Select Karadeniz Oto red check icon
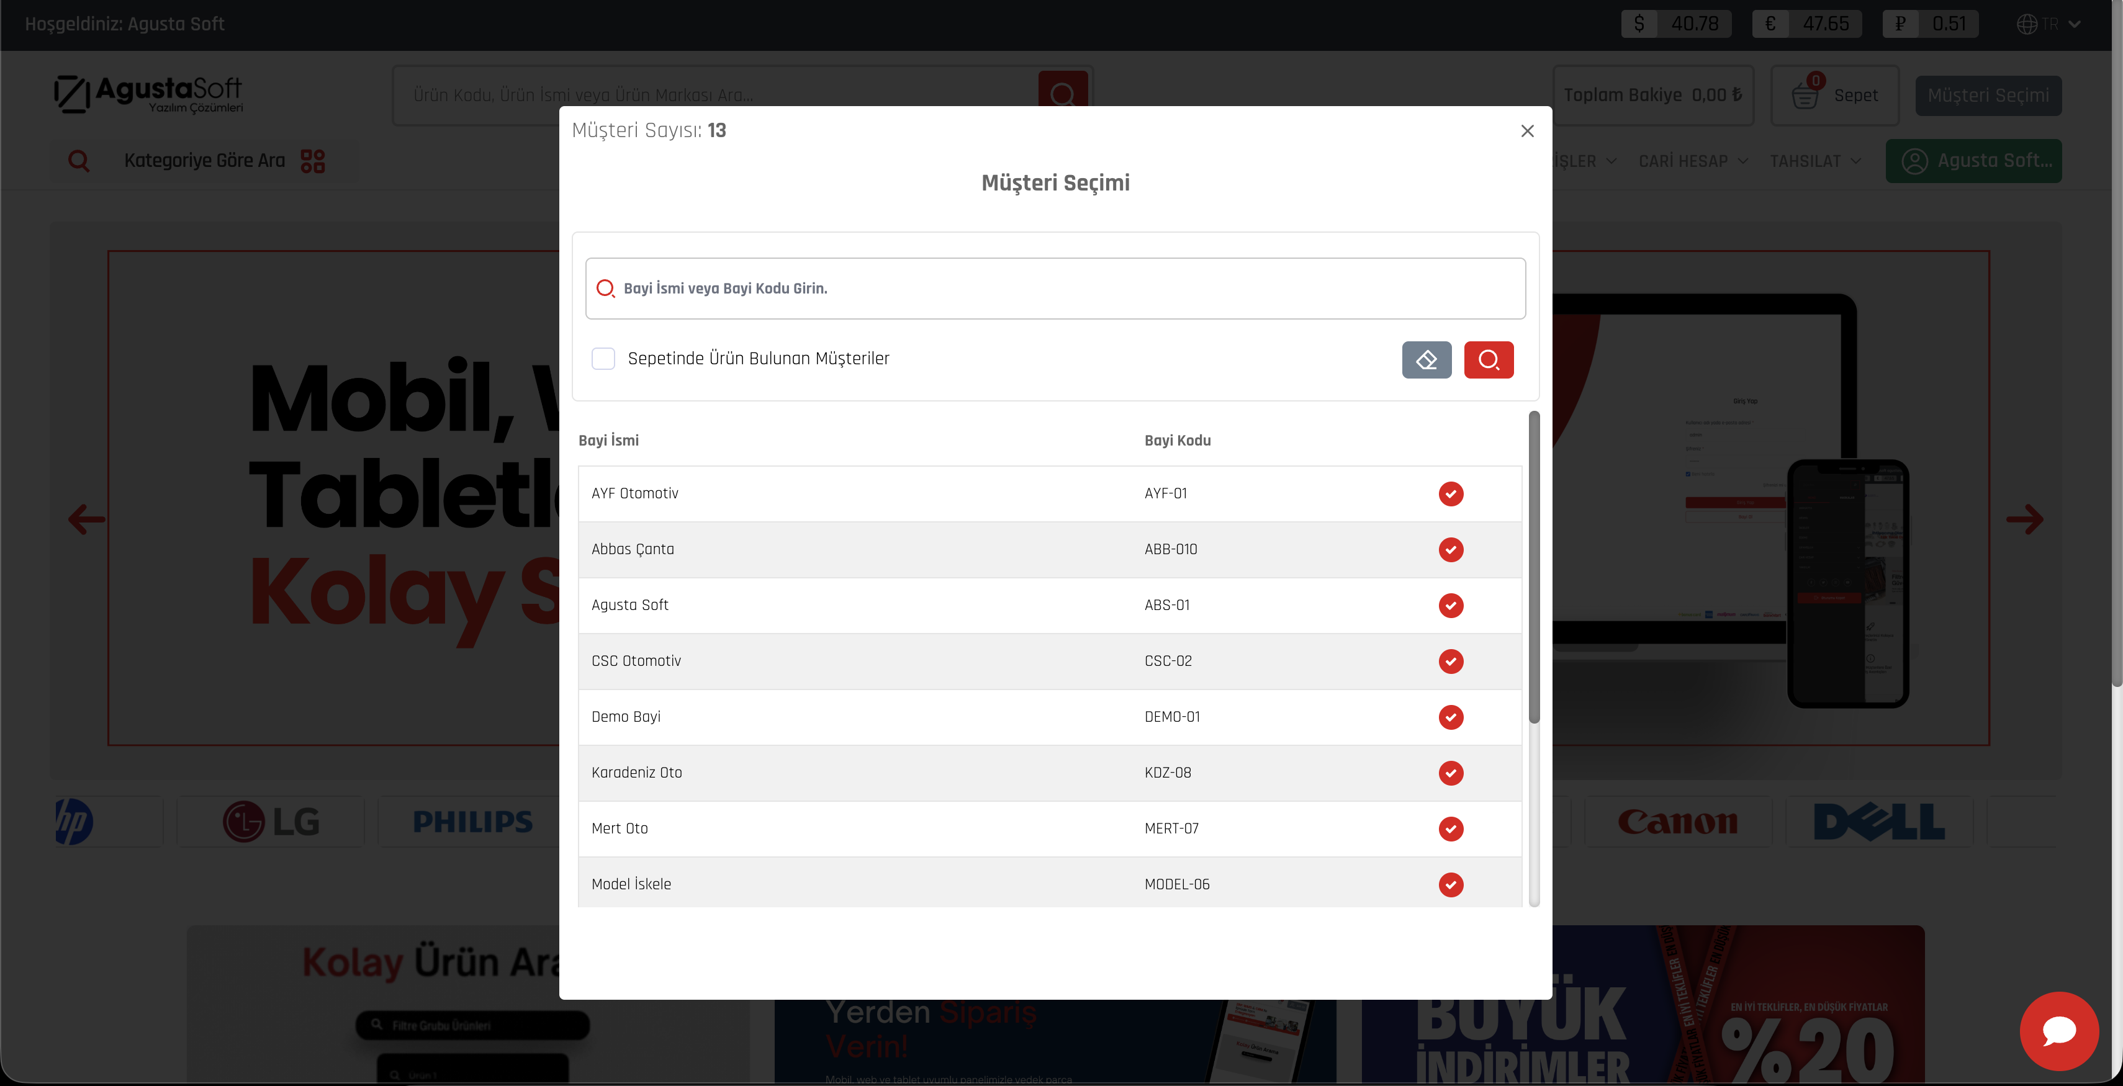The height and width of the screenshot is (1086, 2123). pyautogui.click(x=1451, y=773)
